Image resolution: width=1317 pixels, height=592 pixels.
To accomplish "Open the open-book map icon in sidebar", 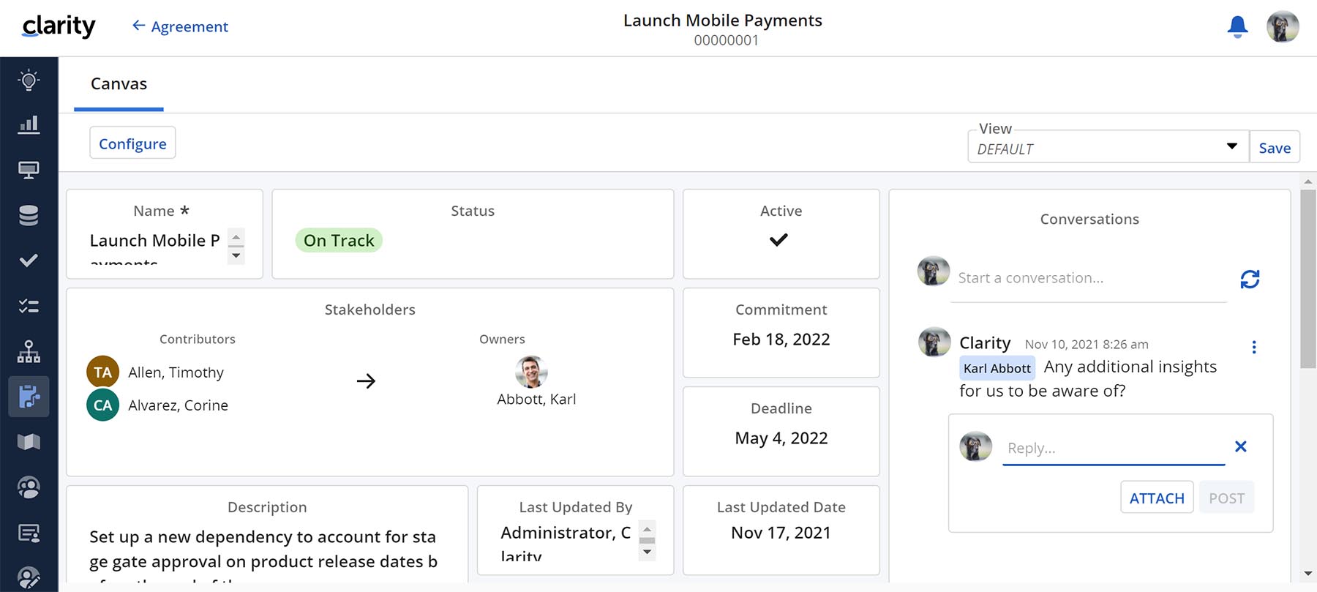I will click(29, 442).
